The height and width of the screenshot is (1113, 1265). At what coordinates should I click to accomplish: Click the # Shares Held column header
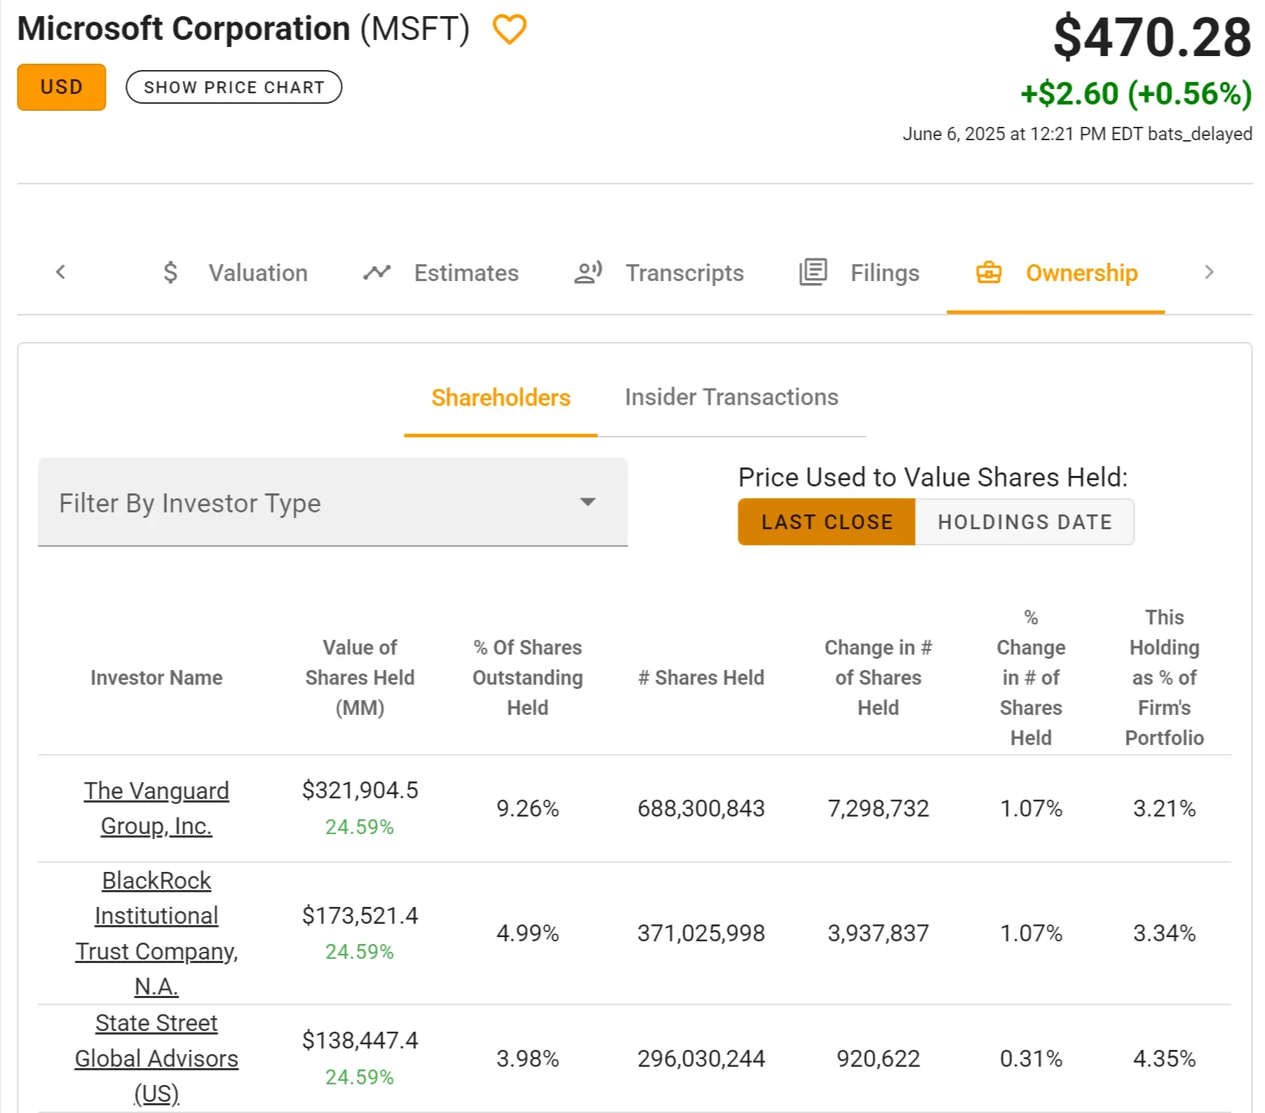click(x=701, y=678)
